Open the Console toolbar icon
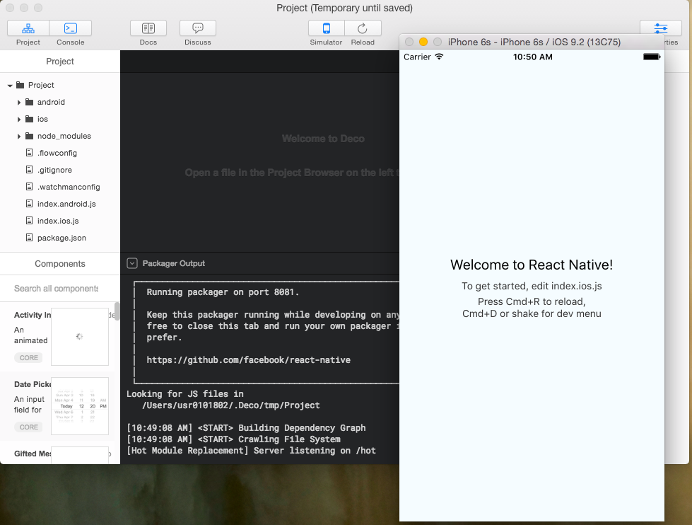This screenshot has height=525, width=692. point(71,28)
